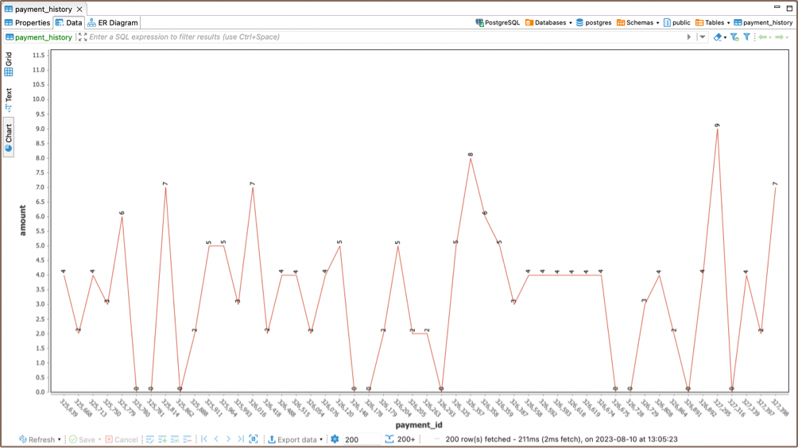
Task: Click the Refresh button
Action: (37, 439)
